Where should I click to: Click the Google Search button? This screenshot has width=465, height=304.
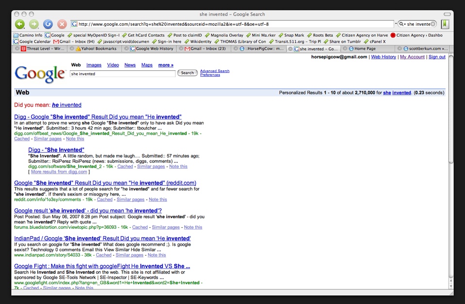point(187,73)
